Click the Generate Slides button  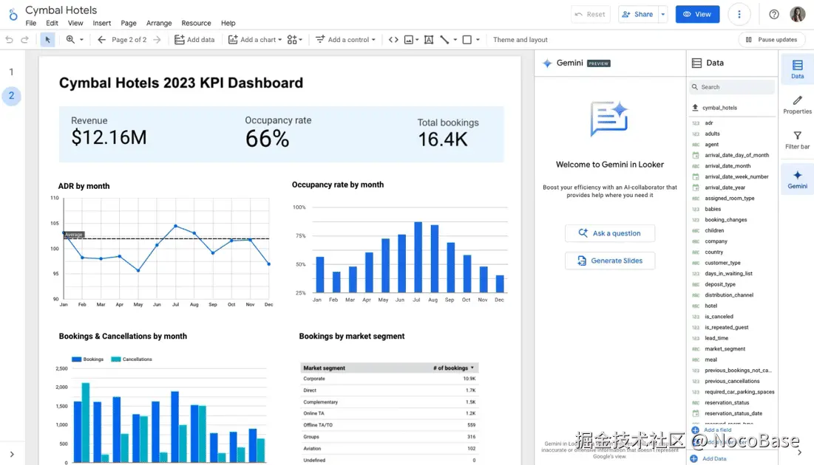[x=610, y=260]
